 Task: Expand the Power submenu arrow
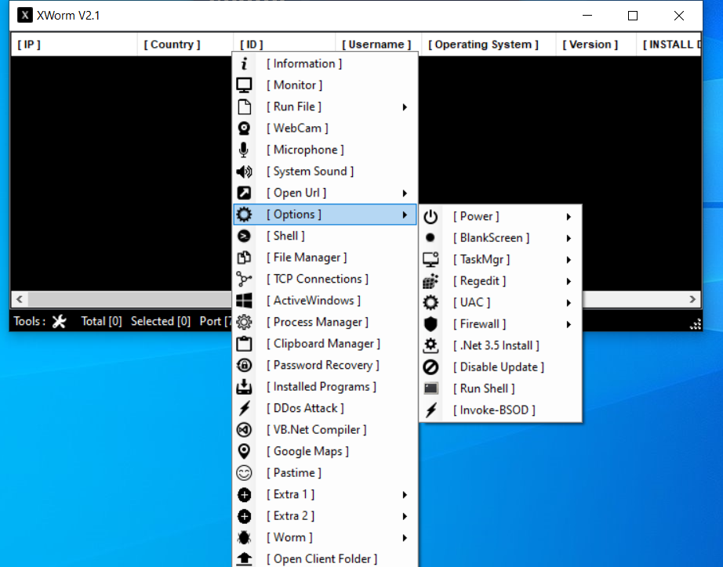pos(569,216)
